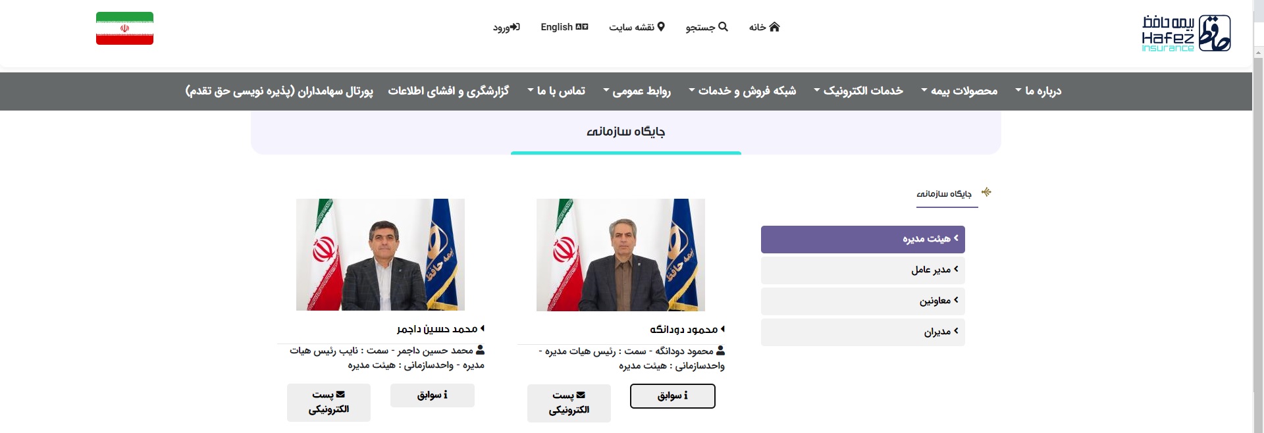Select the معاونین sidebar item
This screenshot has width=1264, height=433.
coord(863,301)
